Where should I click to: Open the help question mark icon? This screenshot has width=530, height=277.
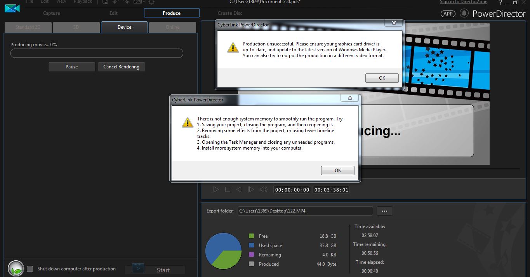point(500,2)
